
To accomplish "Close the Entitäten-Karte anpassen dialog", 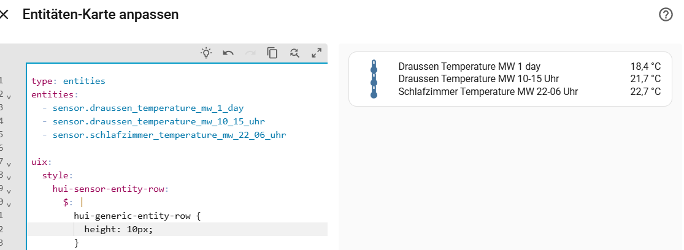I will [x=4, y=14].
